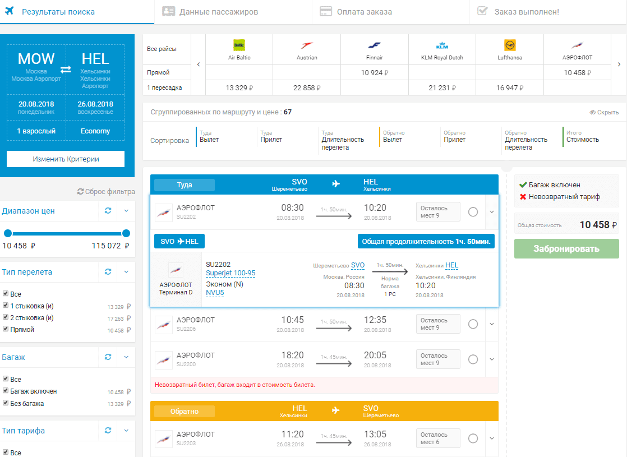Viewport: 627px width, 457px height.
Task: Expand details of return flight SU2203
Action: pyautogui.click(x=492, y=438)
